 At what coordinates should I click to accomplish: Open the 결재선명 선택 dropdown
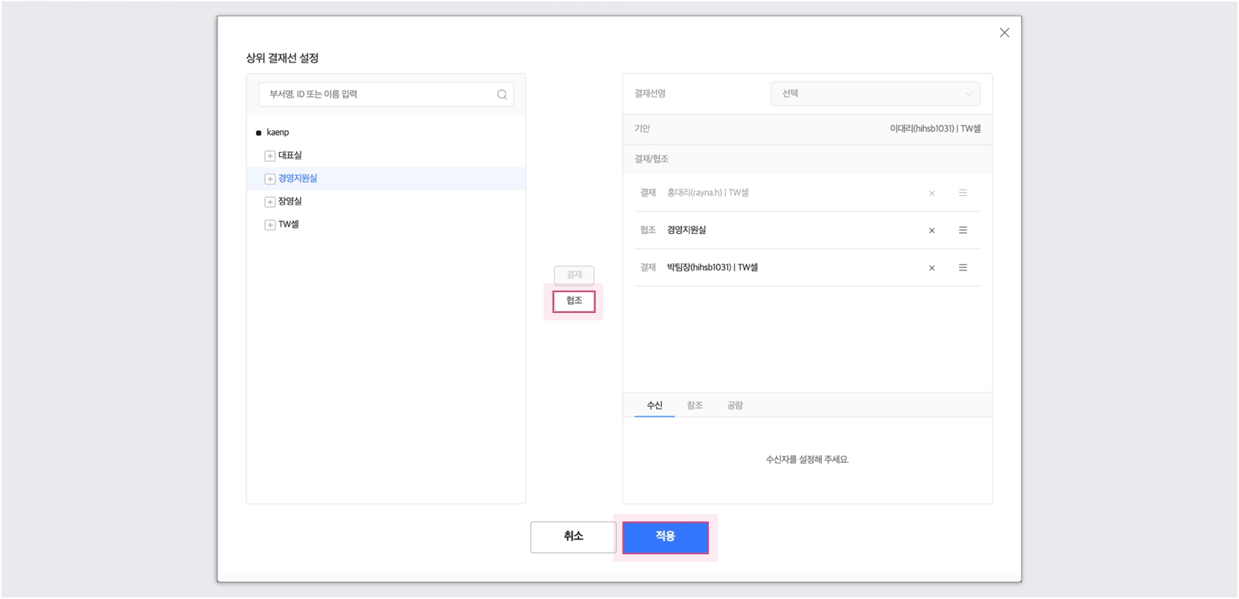(x=875, y=94)
